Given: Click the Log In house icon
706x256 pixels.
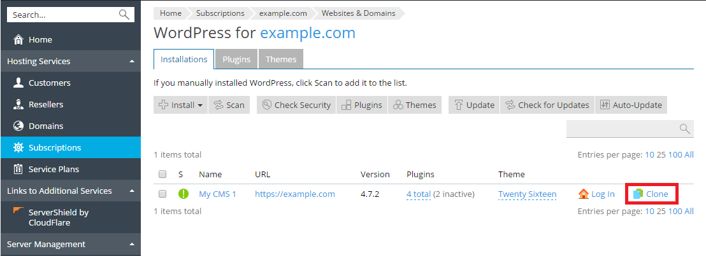Looking at the screenshot, I should coord(584,194).
